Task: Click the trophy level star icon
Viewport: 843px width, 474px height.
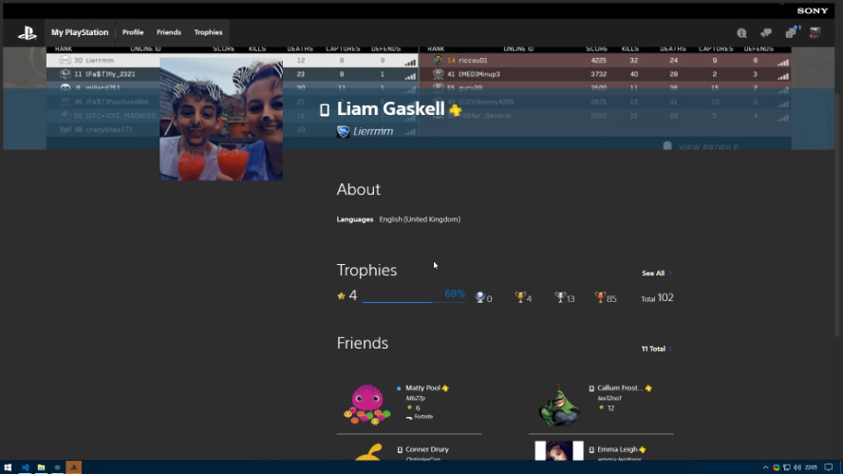Action: click(x=341, y=296)
